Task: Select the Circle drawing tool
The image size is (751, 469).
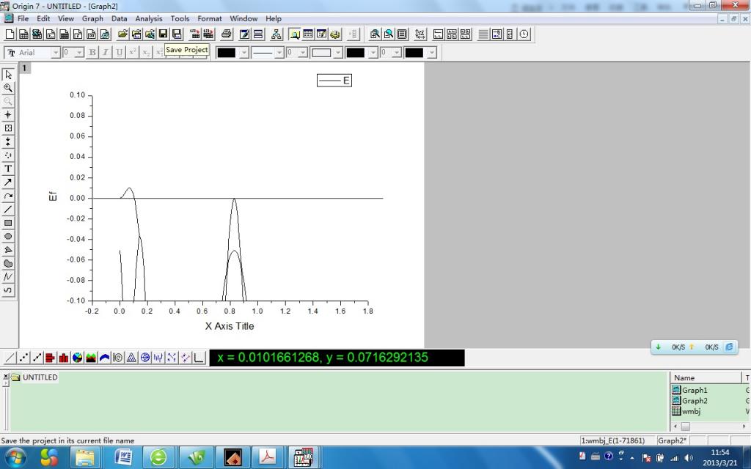Action: [x=8, y=237]
